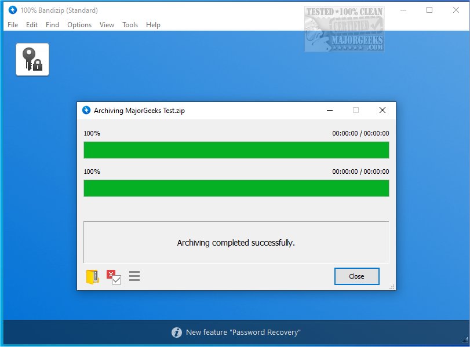470x347 pixels.
Task: Open the Tools menu
Action: point(130,25)
